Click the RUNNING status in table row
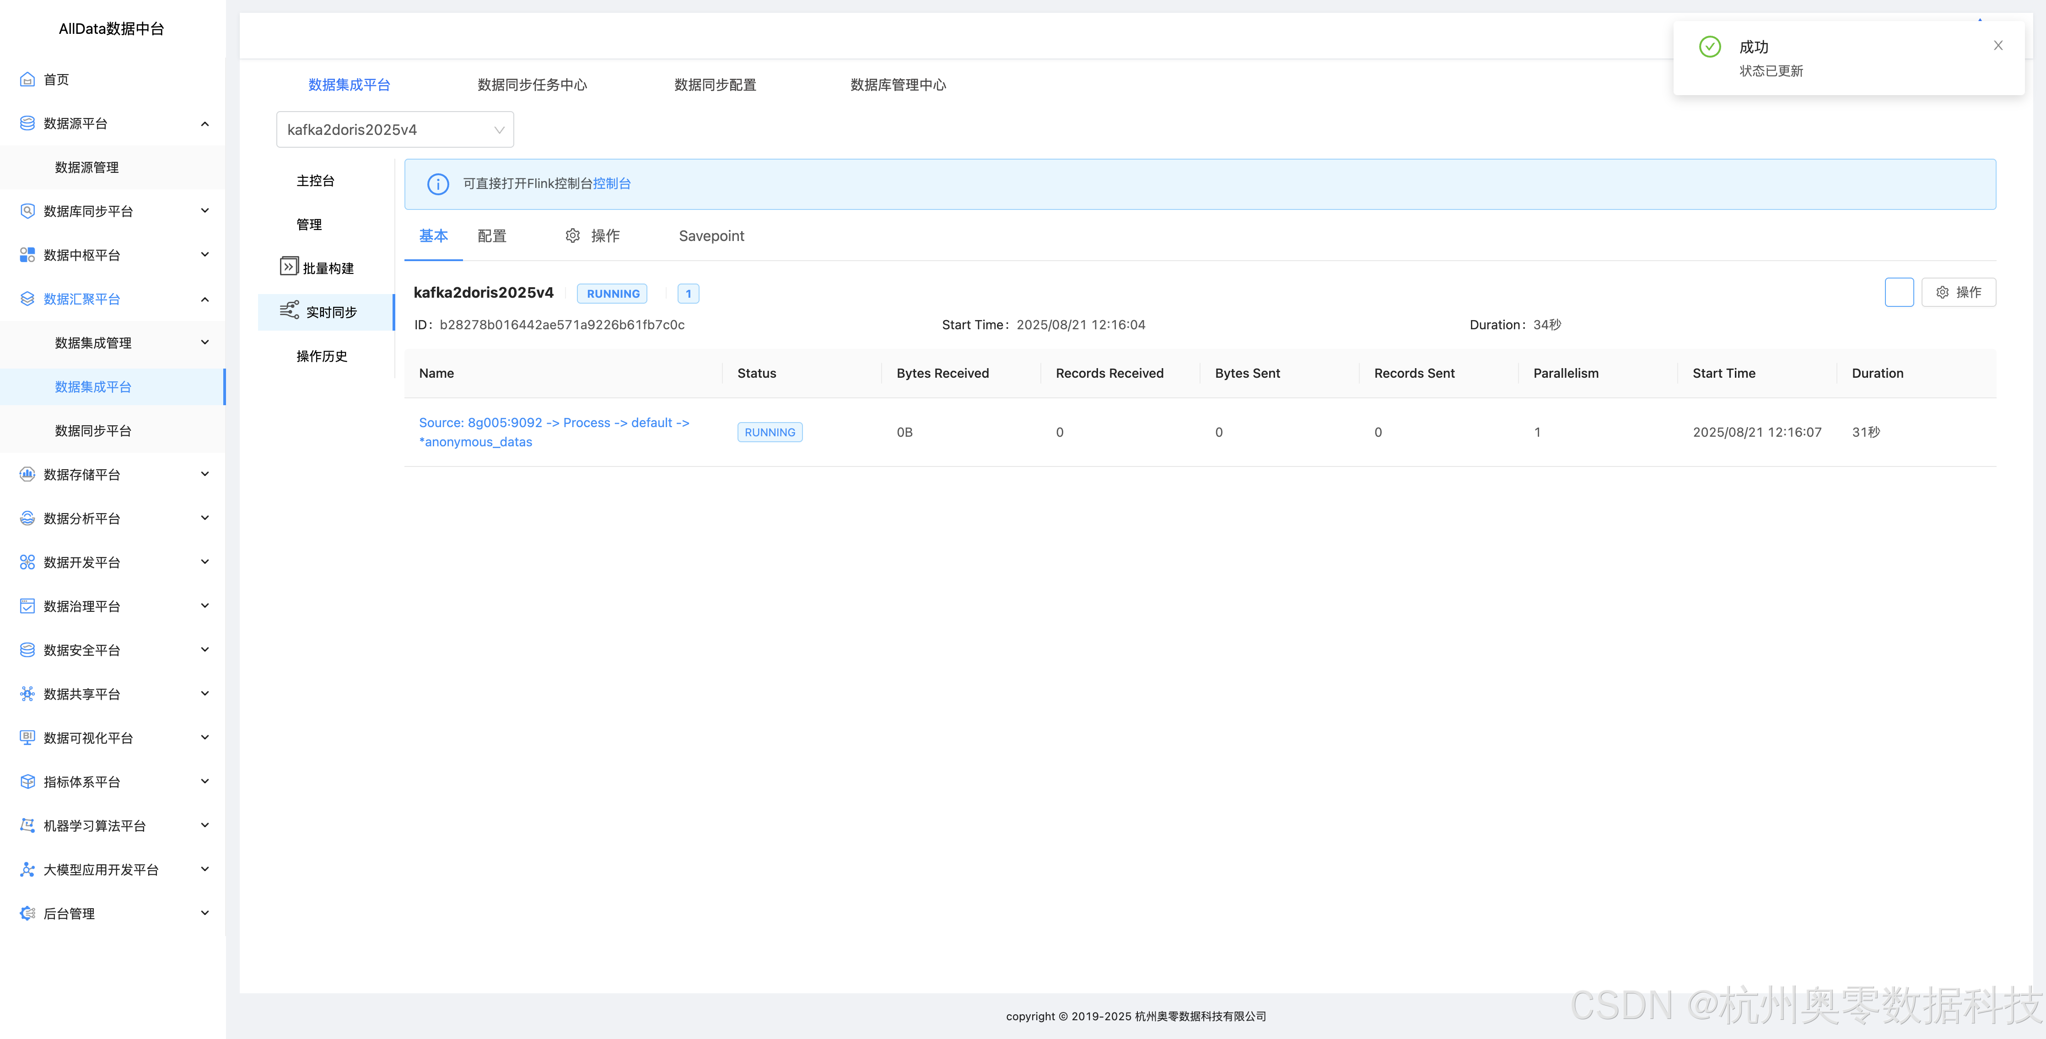This screenshot has height=1039, width=2046. [770, 433]
